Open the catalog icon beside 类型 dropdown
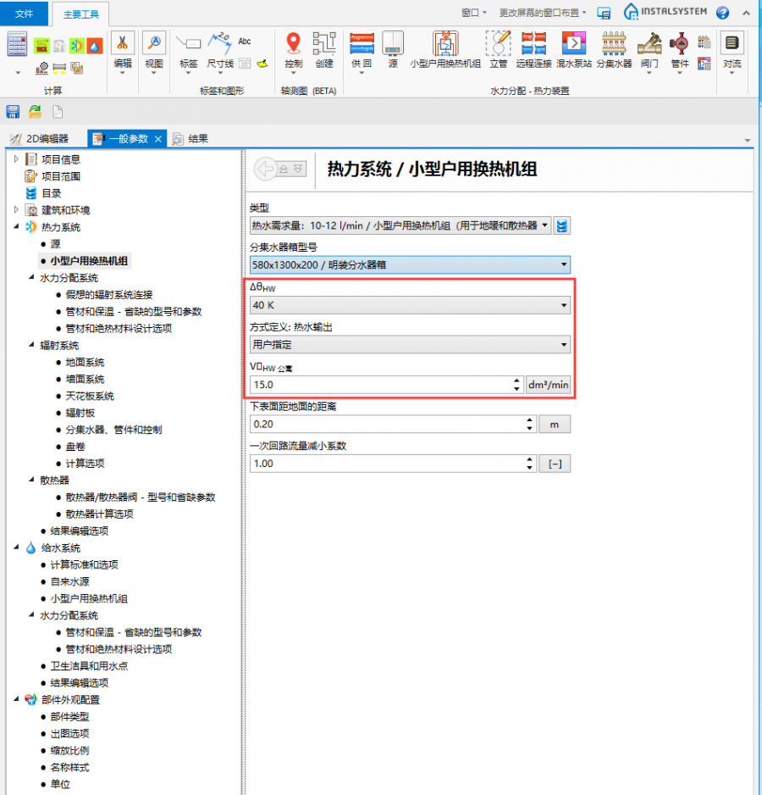The image size is (762, 795). [x=562, y=225]
